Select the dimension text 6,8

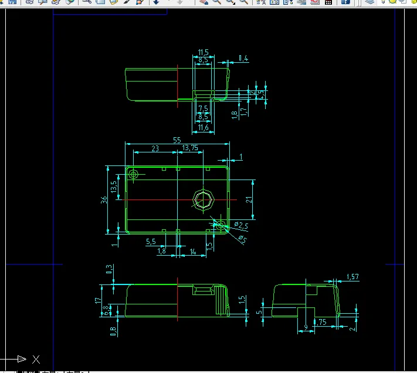106,310
